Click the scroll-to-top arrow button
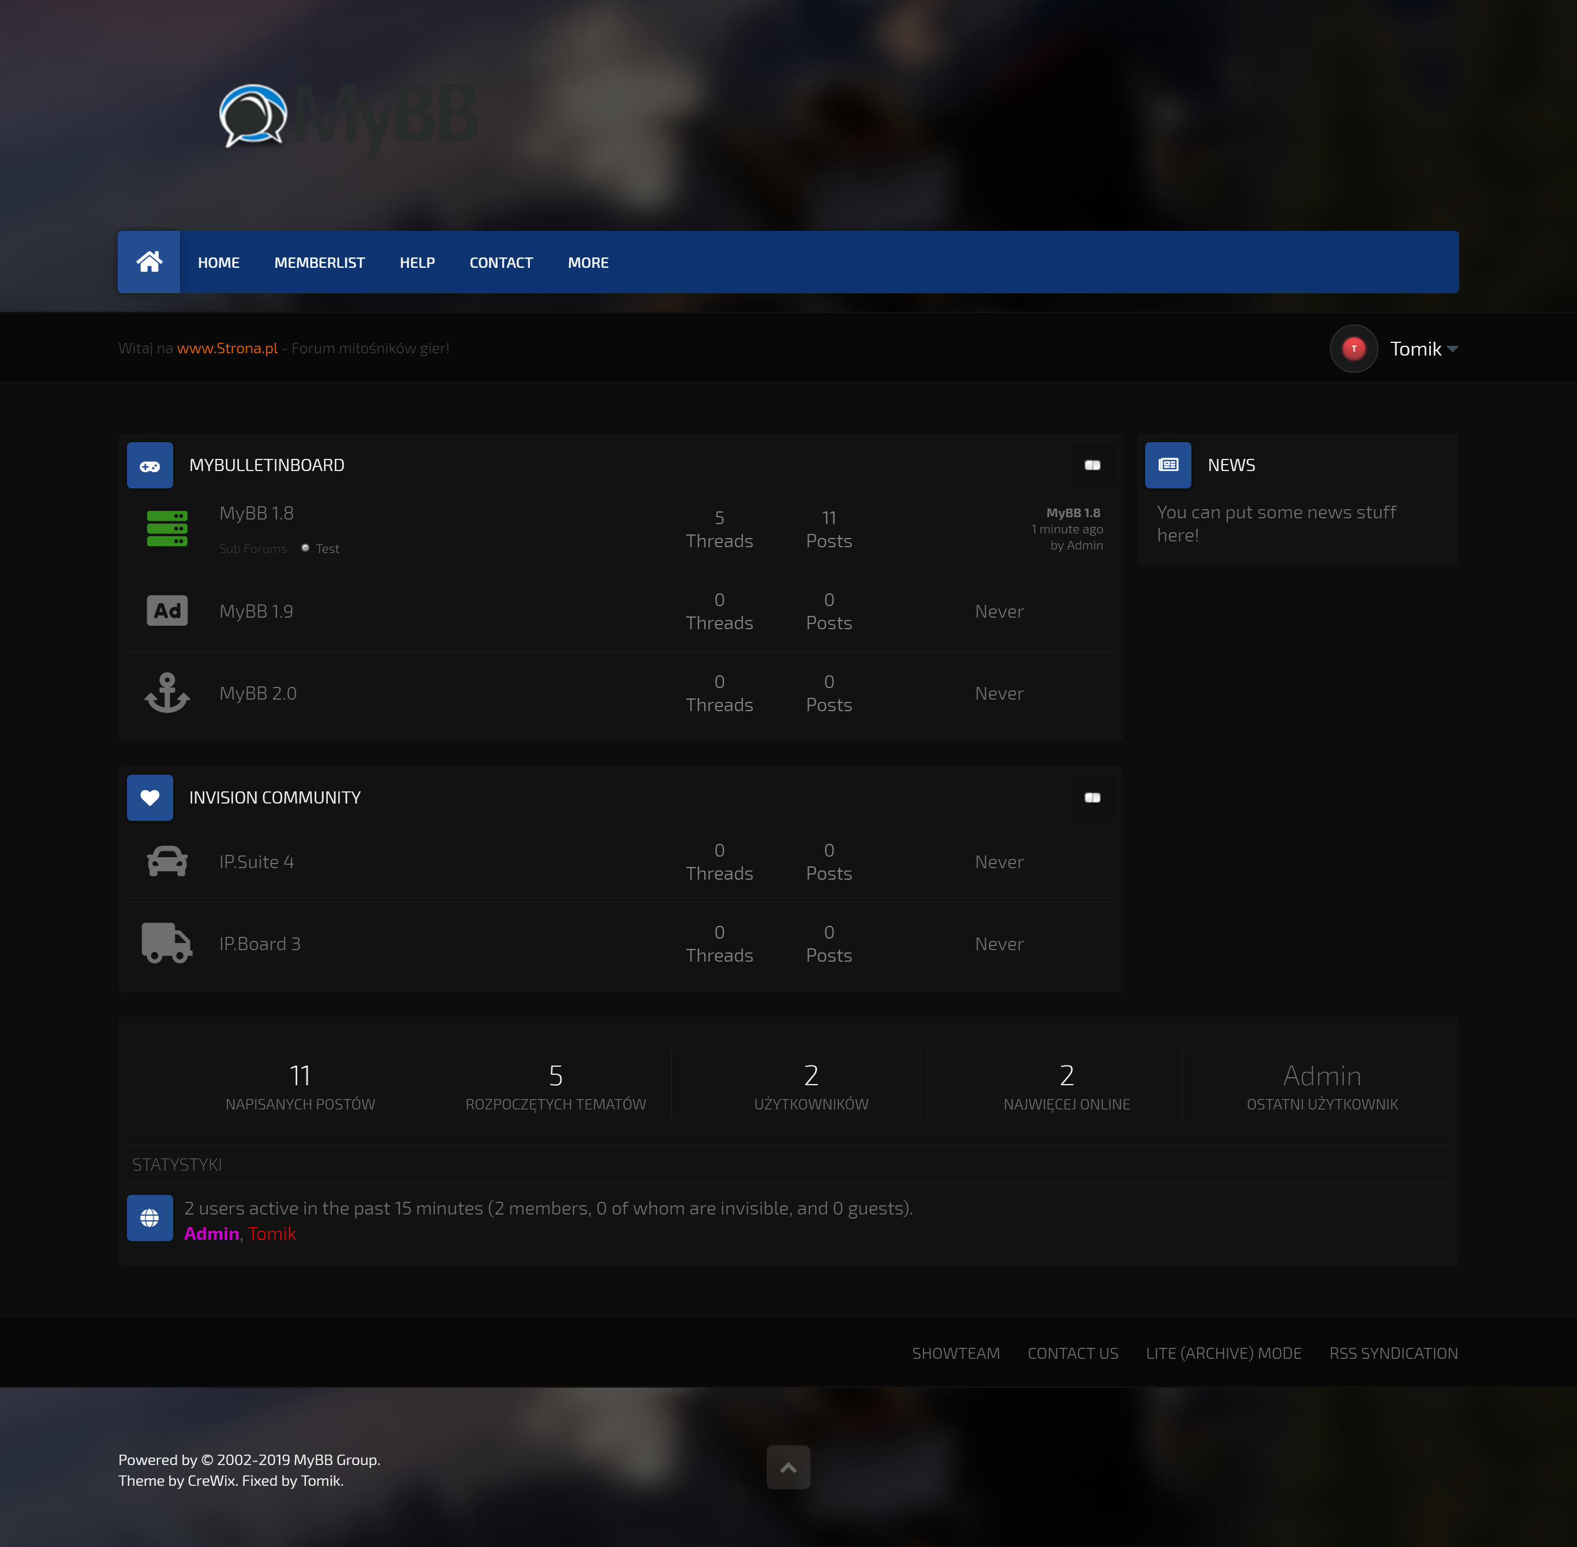 tap(788, 1467)
